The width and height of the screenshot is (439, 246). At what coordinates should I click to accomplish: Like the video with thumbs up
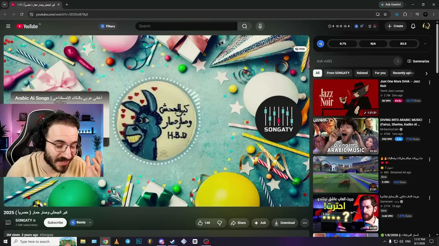(x=204, y=223)
